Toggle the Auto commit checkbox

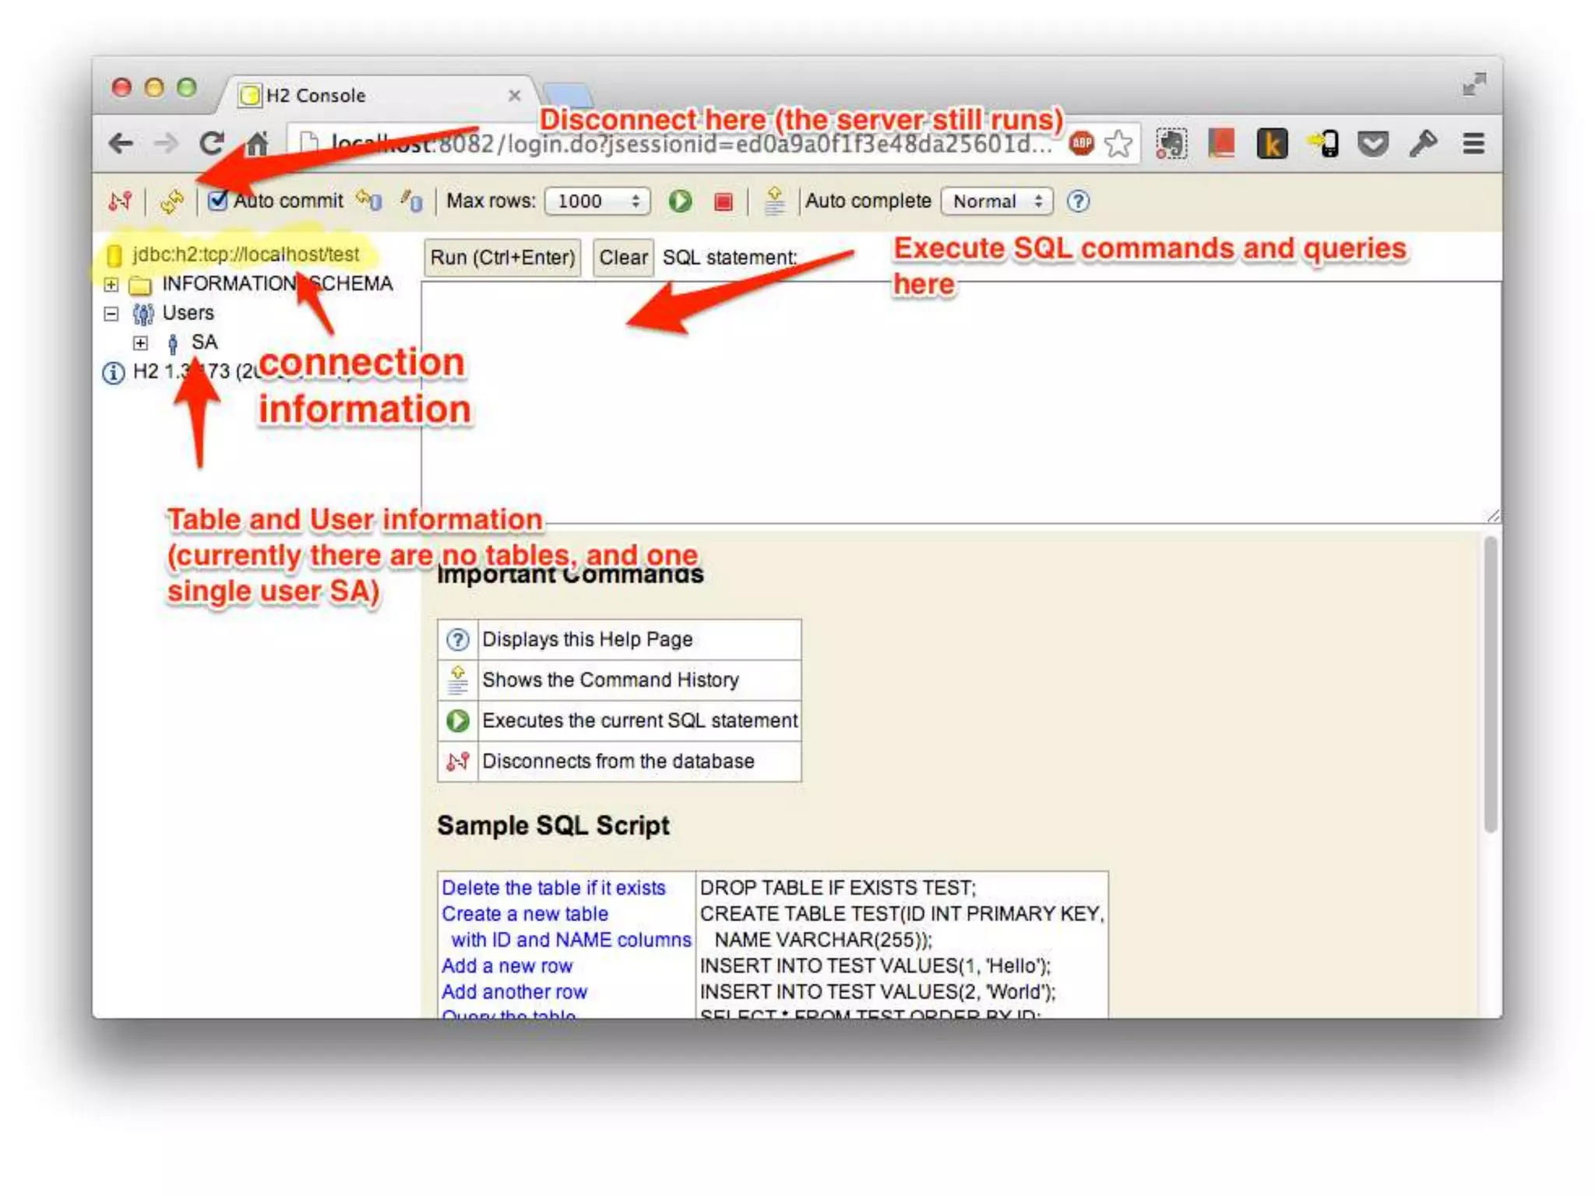217,201
